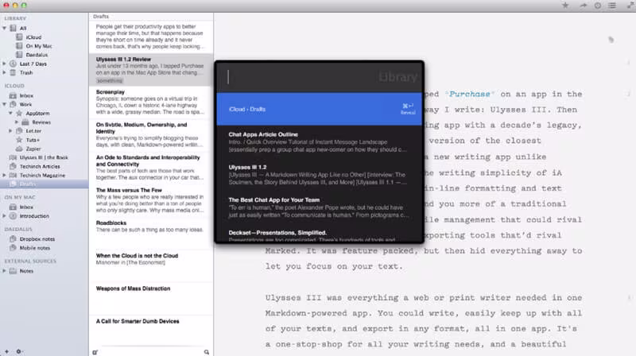Screen dimensions: 636x356
Task: Click the Ulysses III the Book icon
Action: point(13,157)
